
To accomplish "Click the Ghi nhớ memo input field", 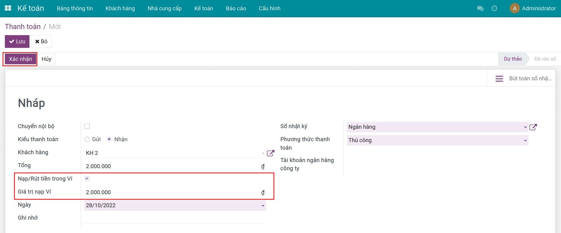I will pos(175,218).
